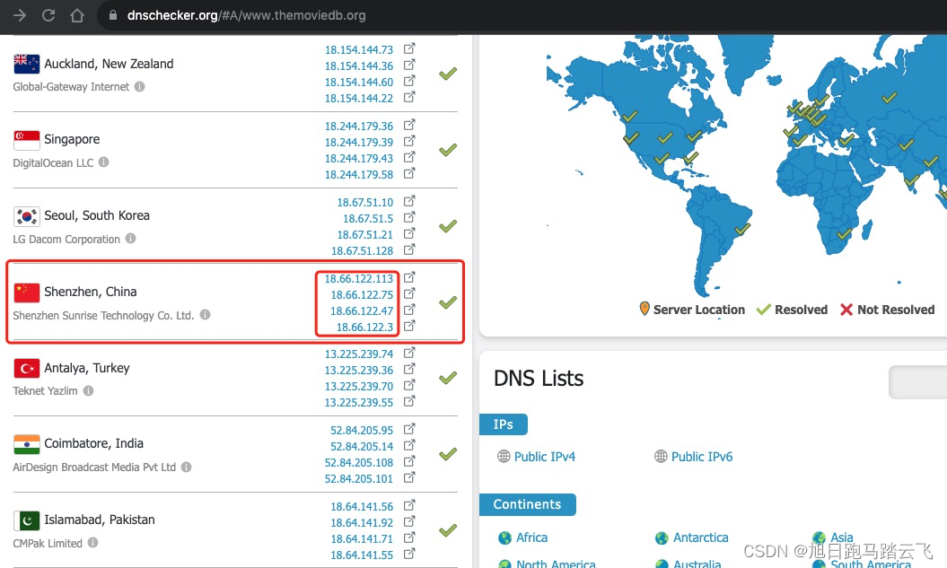Click the Asia continent globe icon
The image size is (947, 568).
pyautogui.click(x=817, y=537)
